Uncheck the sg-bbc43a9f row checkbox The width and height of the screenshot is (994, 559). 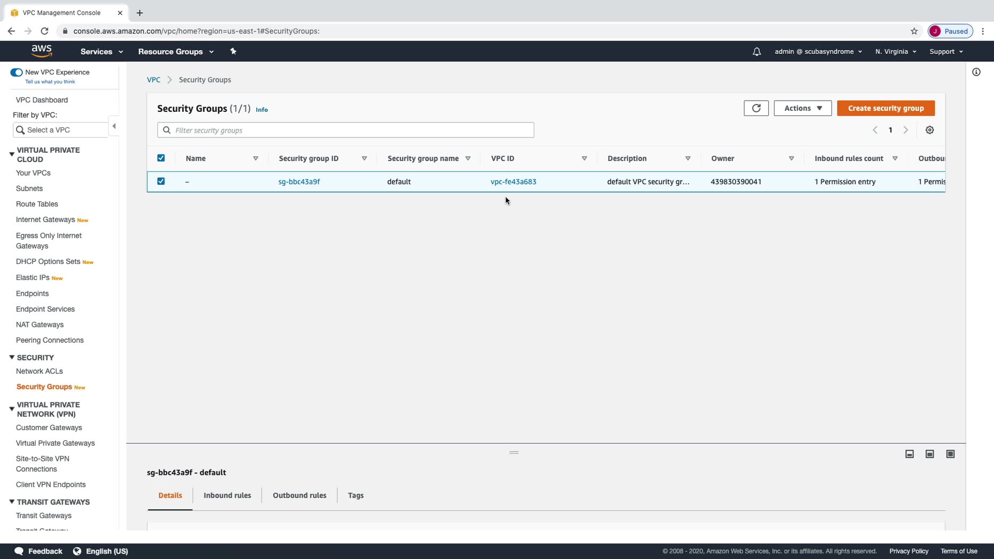tap(161, 182)
